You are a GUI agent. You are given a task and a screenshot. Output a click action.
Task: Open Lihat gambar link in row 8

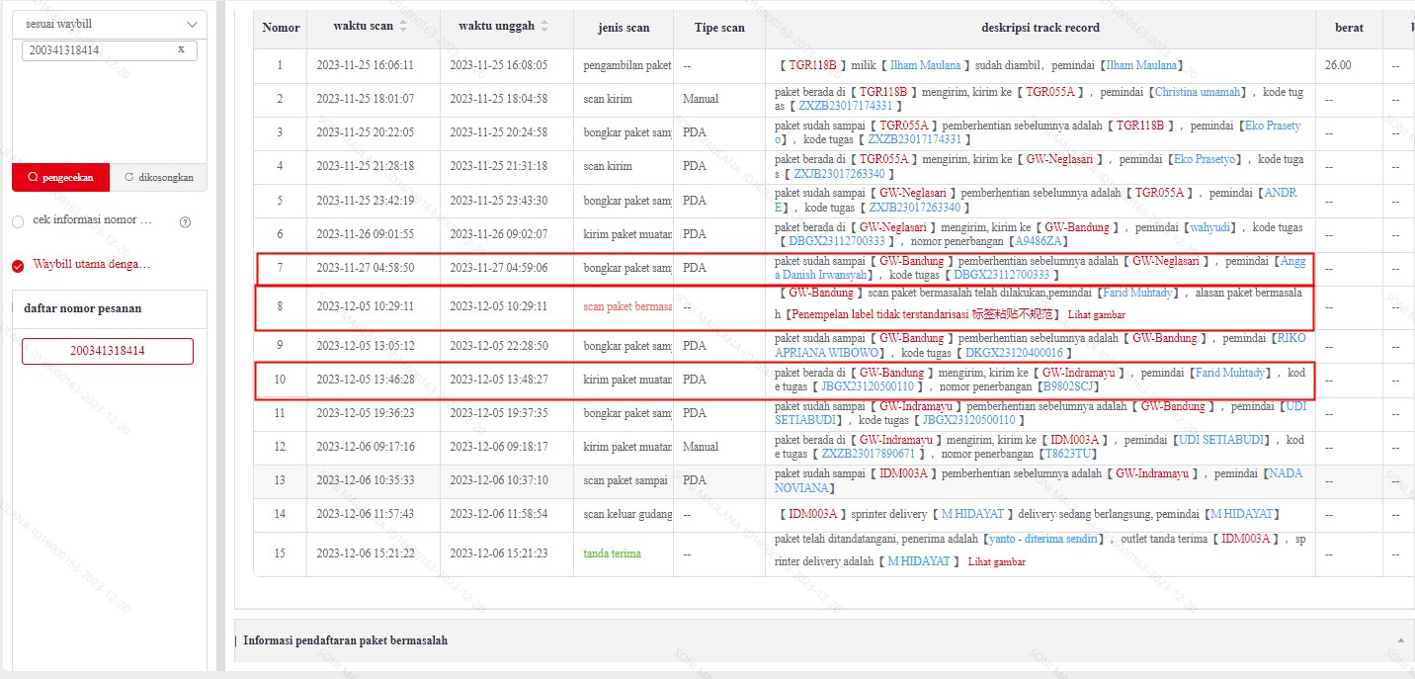1096,314
